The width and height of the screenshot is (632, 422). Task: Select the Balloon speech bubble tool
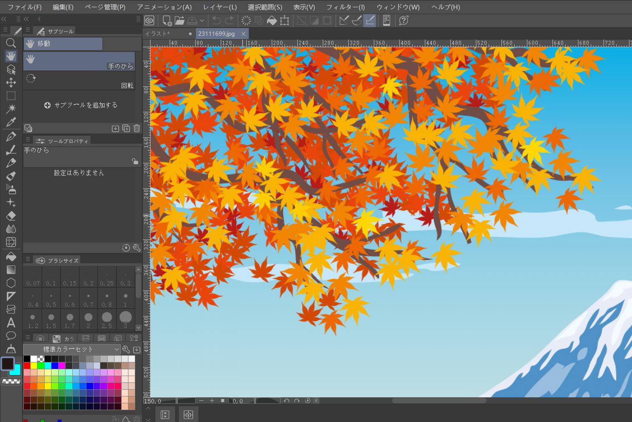point(11,336)
